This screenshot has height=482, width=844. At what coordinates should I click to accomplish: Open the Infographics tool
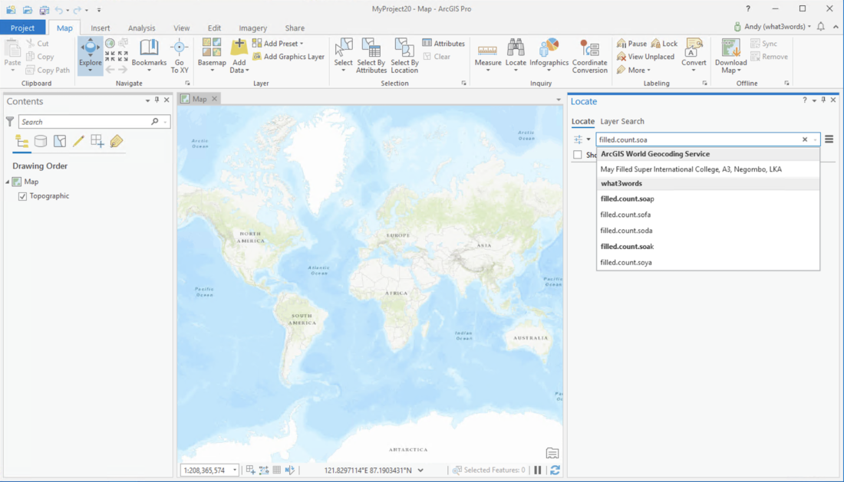(x=549, y=56)
